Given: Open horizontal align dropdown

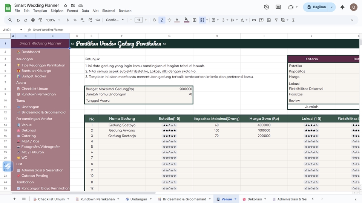Looking at the screenshot, I should (215, 20).
